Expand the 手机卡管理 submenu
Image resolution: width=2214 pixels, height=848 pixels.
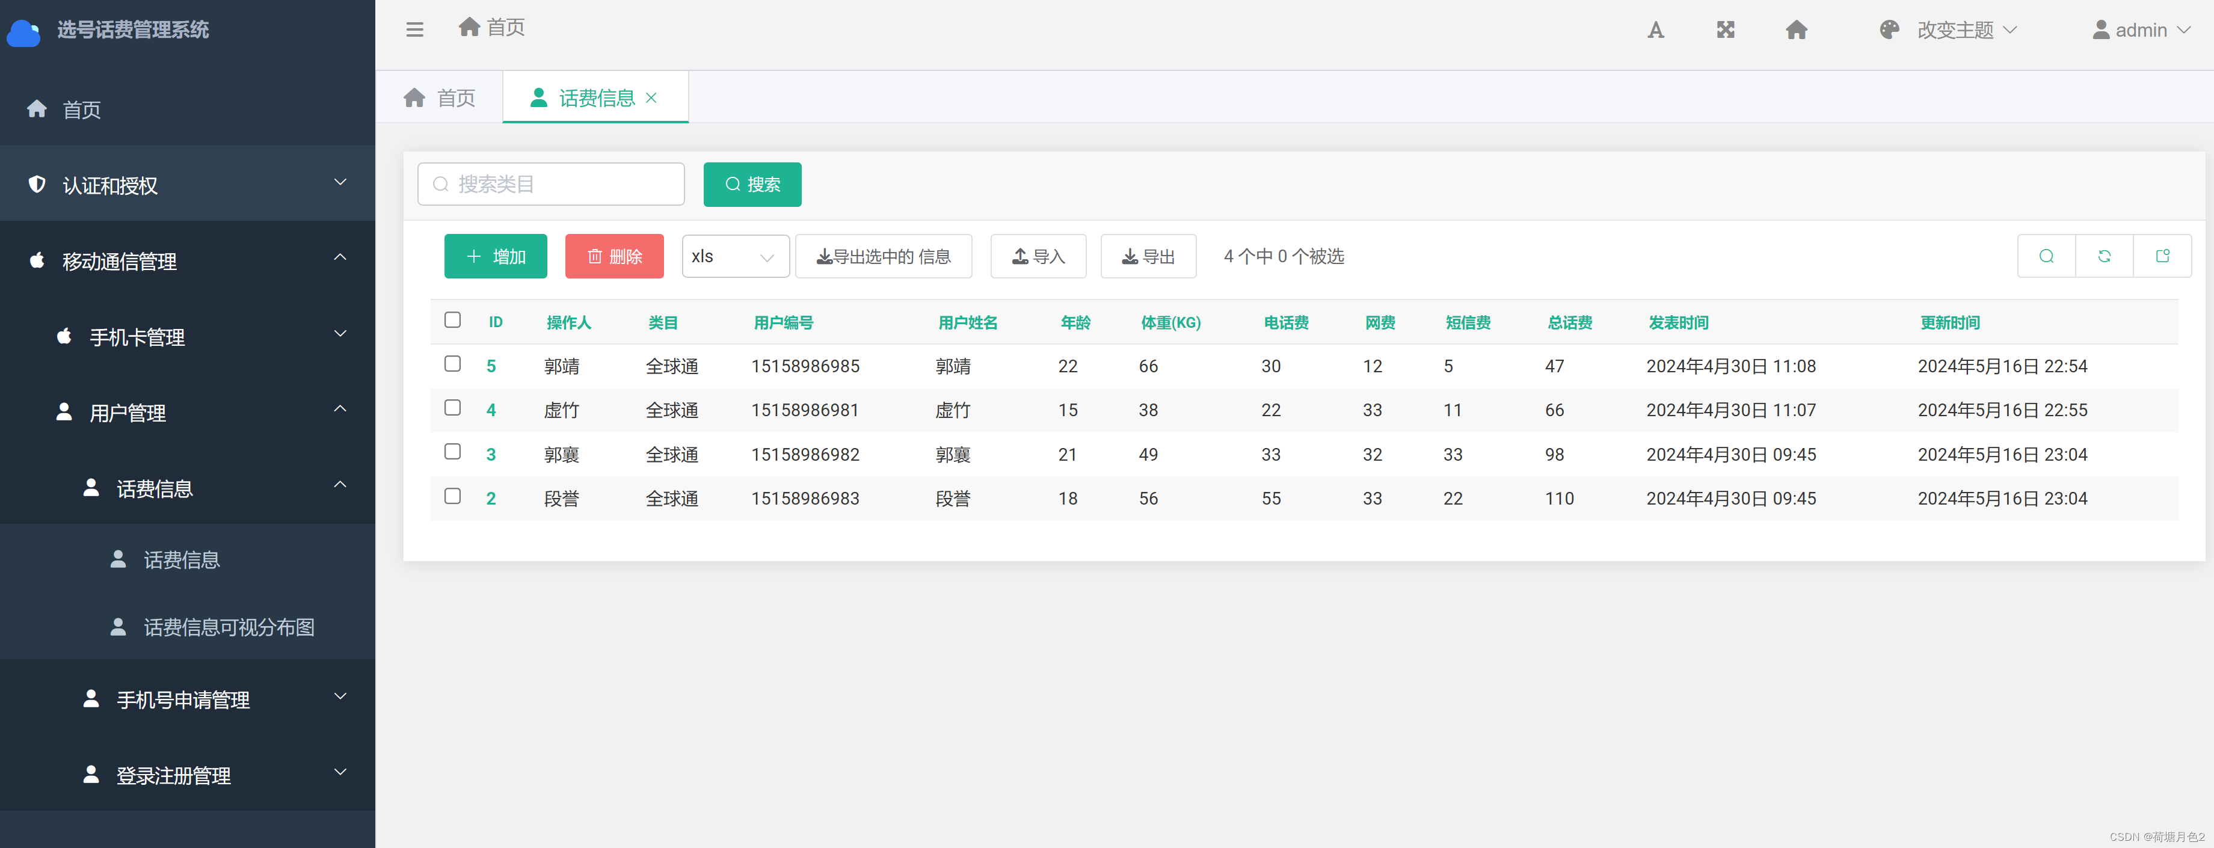pos(340,333)
